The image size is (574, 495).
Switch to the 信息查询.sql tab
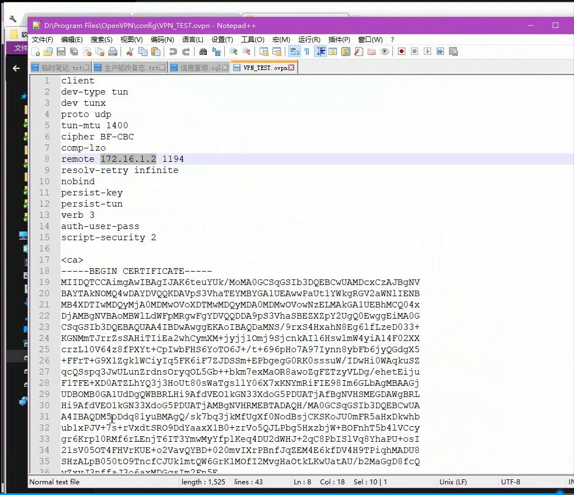[200, 68]
